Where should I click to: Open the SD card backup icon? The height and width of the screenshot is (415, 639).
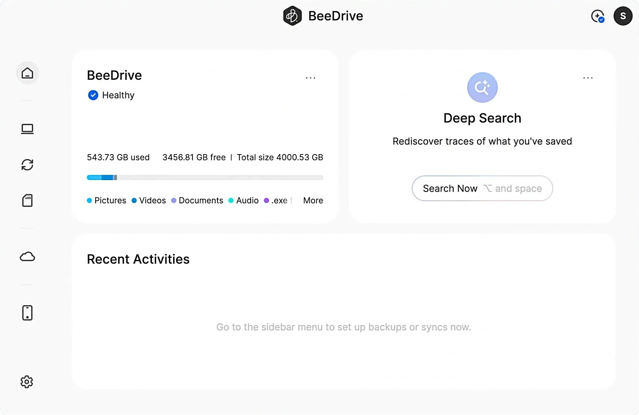[27, 200]
